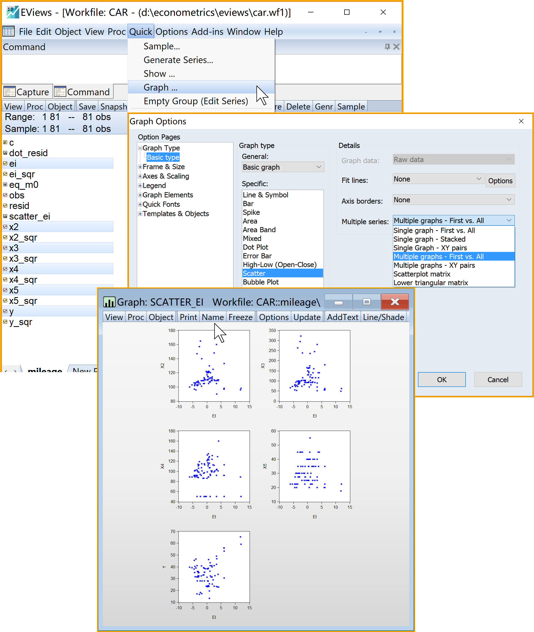The height and width of the screenshot is (632, 534).
Task: Click the Capture tab icon
Action: [x=9, y=92]
